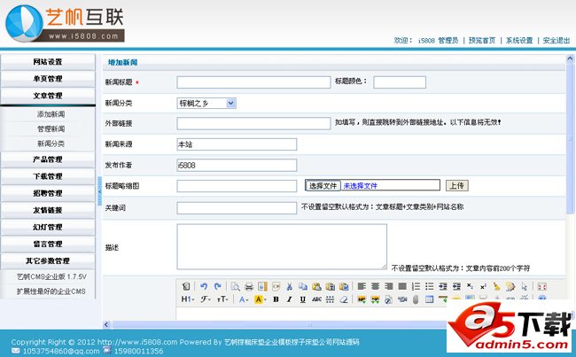Open the 产品管理 menu section
Viewport: 576px width, 357px height.
(x=48, y=159)
